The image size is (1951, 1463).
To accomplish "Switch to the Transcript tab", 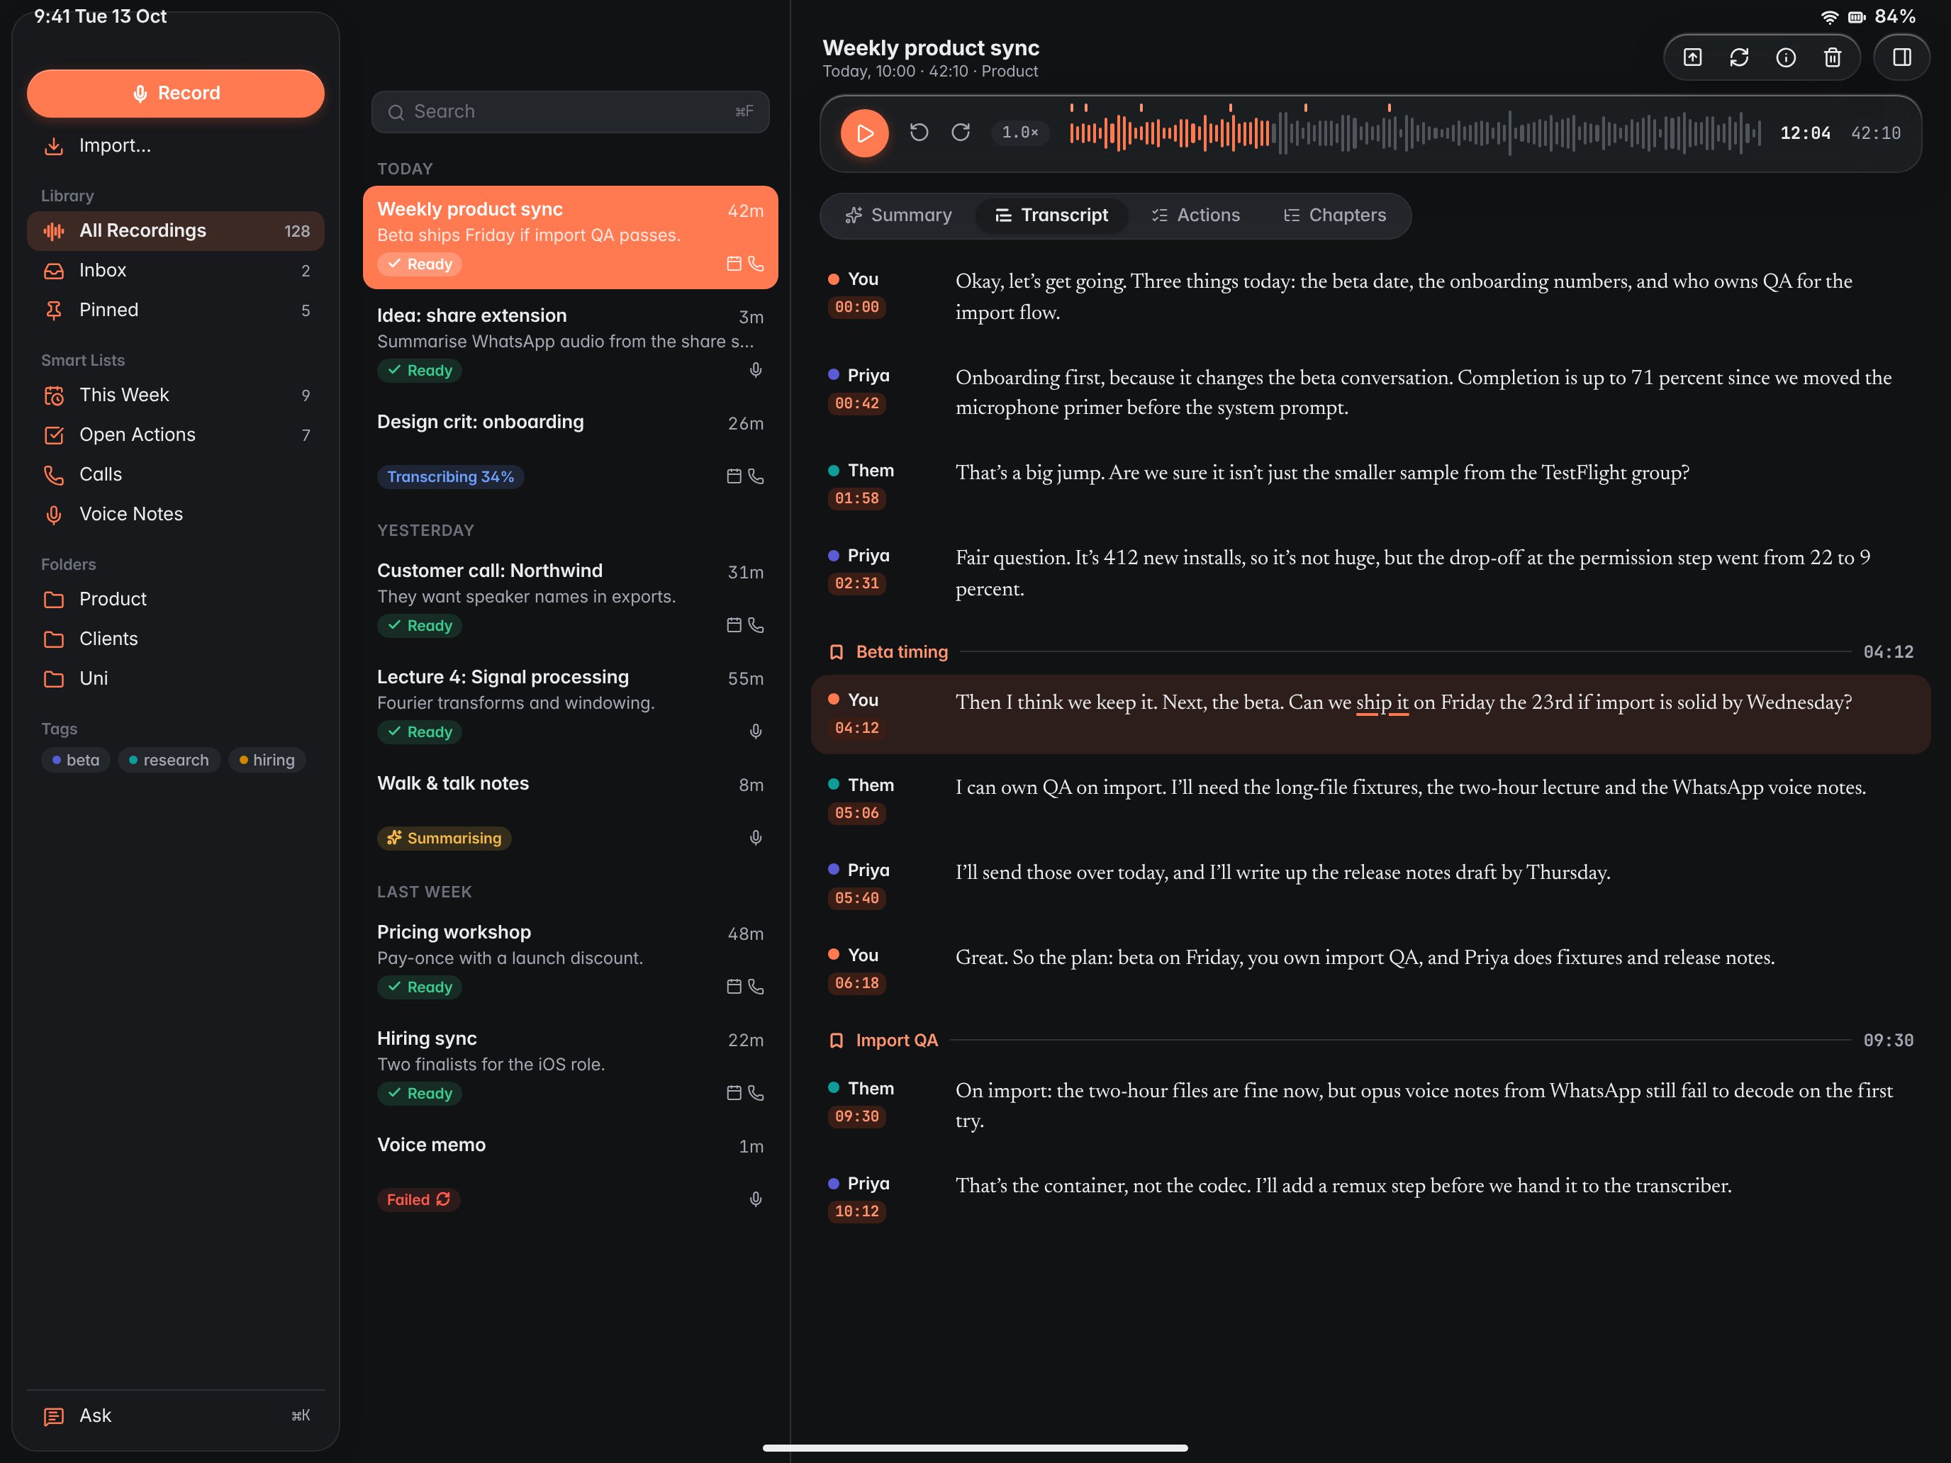I will pos(1051,215).
